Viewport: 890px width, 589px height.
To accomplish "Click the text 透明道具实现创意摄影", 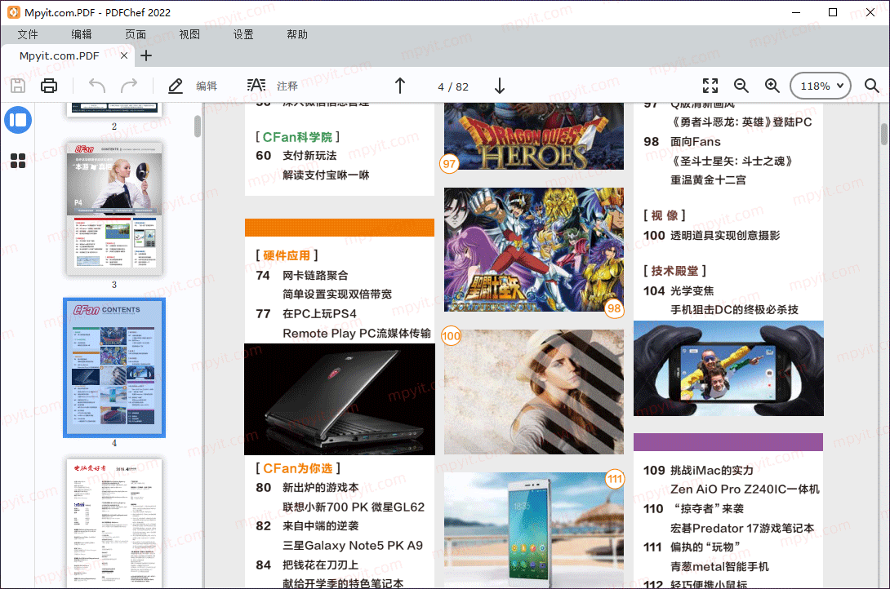I will 725,235.
